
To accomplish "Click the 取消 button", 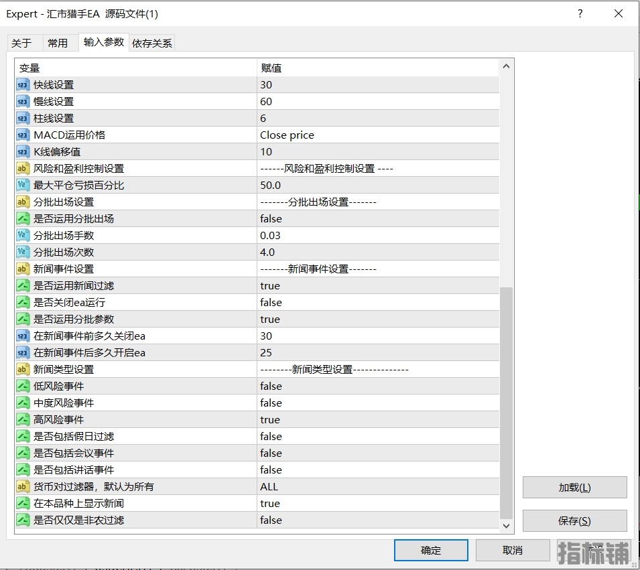I will point(512,550).
